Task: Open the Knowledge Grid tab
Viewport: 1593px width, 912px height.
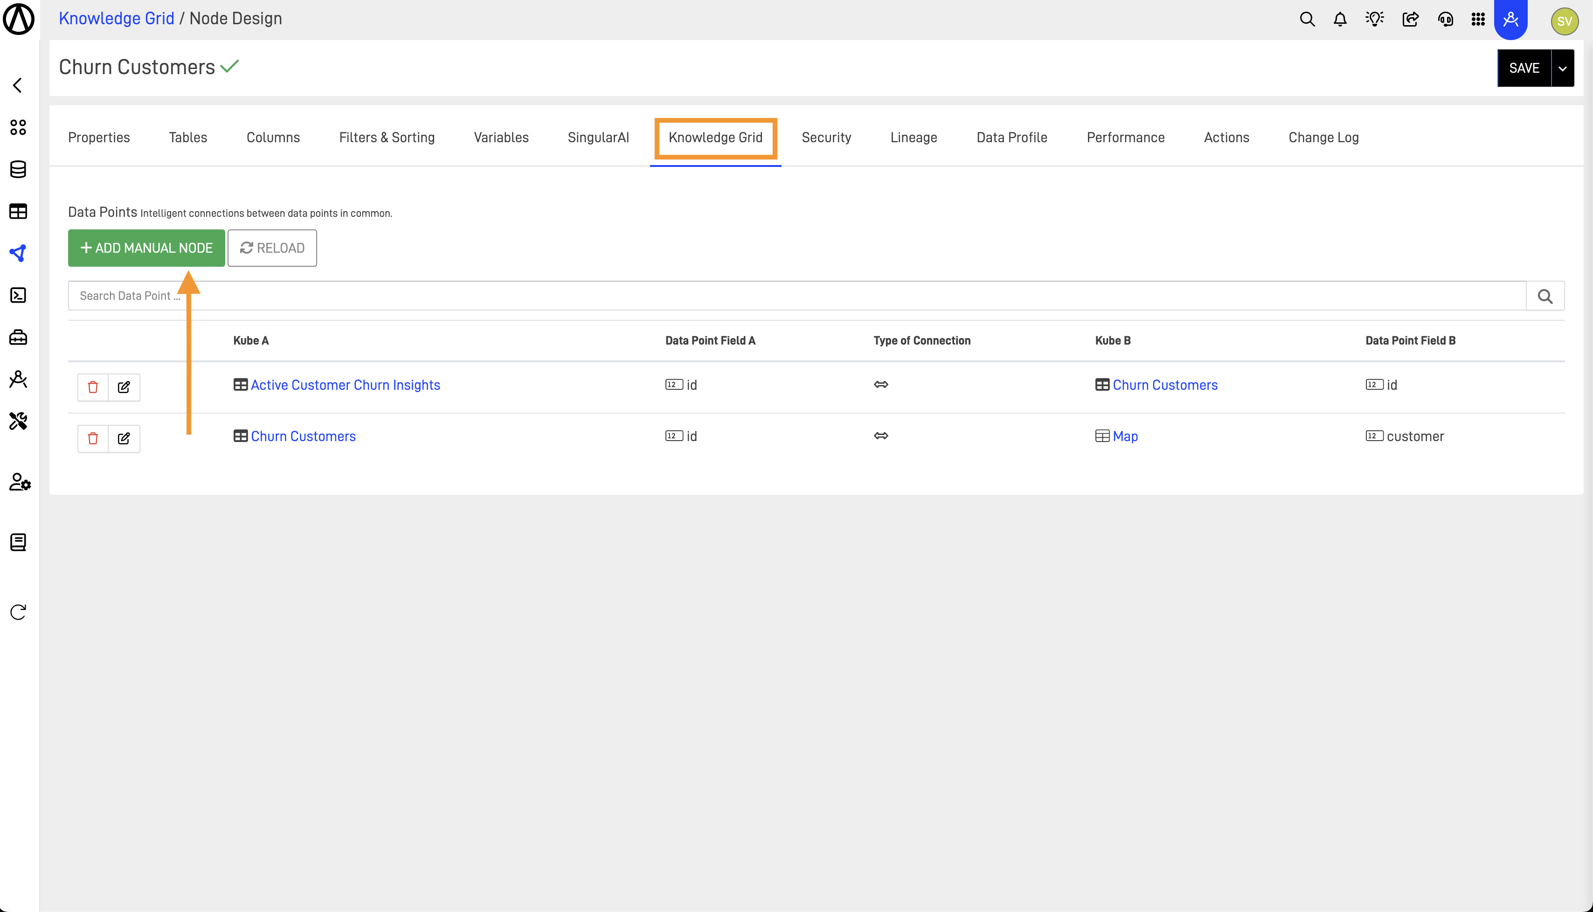Action: coord(715,137)
